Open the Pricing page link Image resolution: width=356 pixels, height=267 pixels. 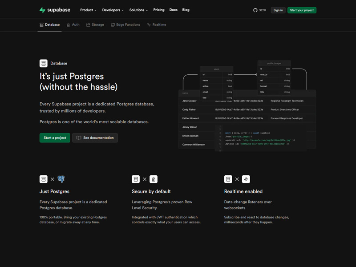(x=159, y=10)
